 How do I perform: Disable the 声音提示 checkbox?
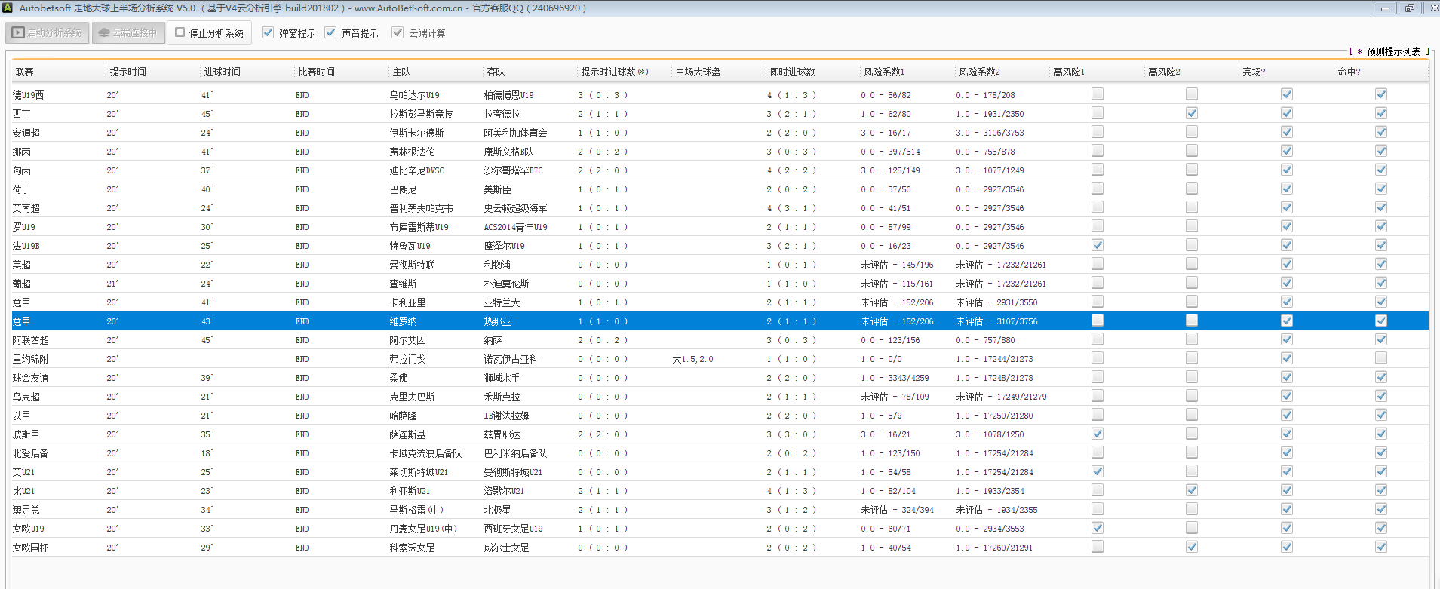330,32
